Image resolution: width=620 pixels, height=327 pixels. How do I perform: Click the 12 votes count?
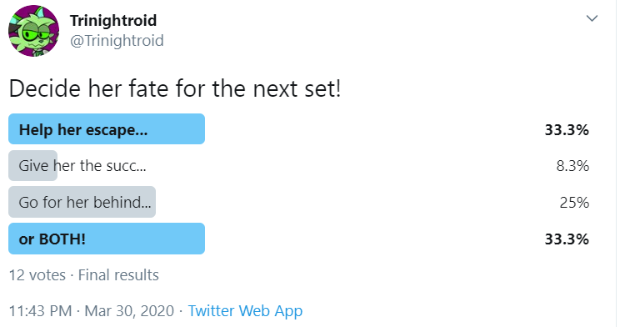pyautogui.click(x=37, y=275)
